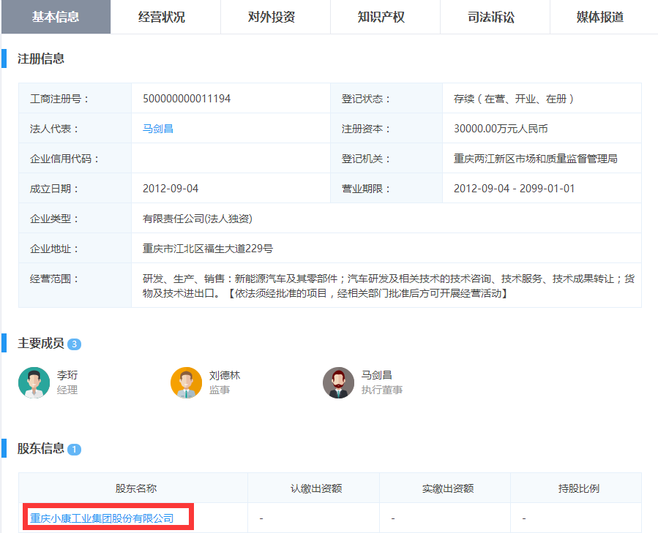The image size is (658, 533).
Task: View the 司法诉讼 tab
Action: [x=494, y=18]
